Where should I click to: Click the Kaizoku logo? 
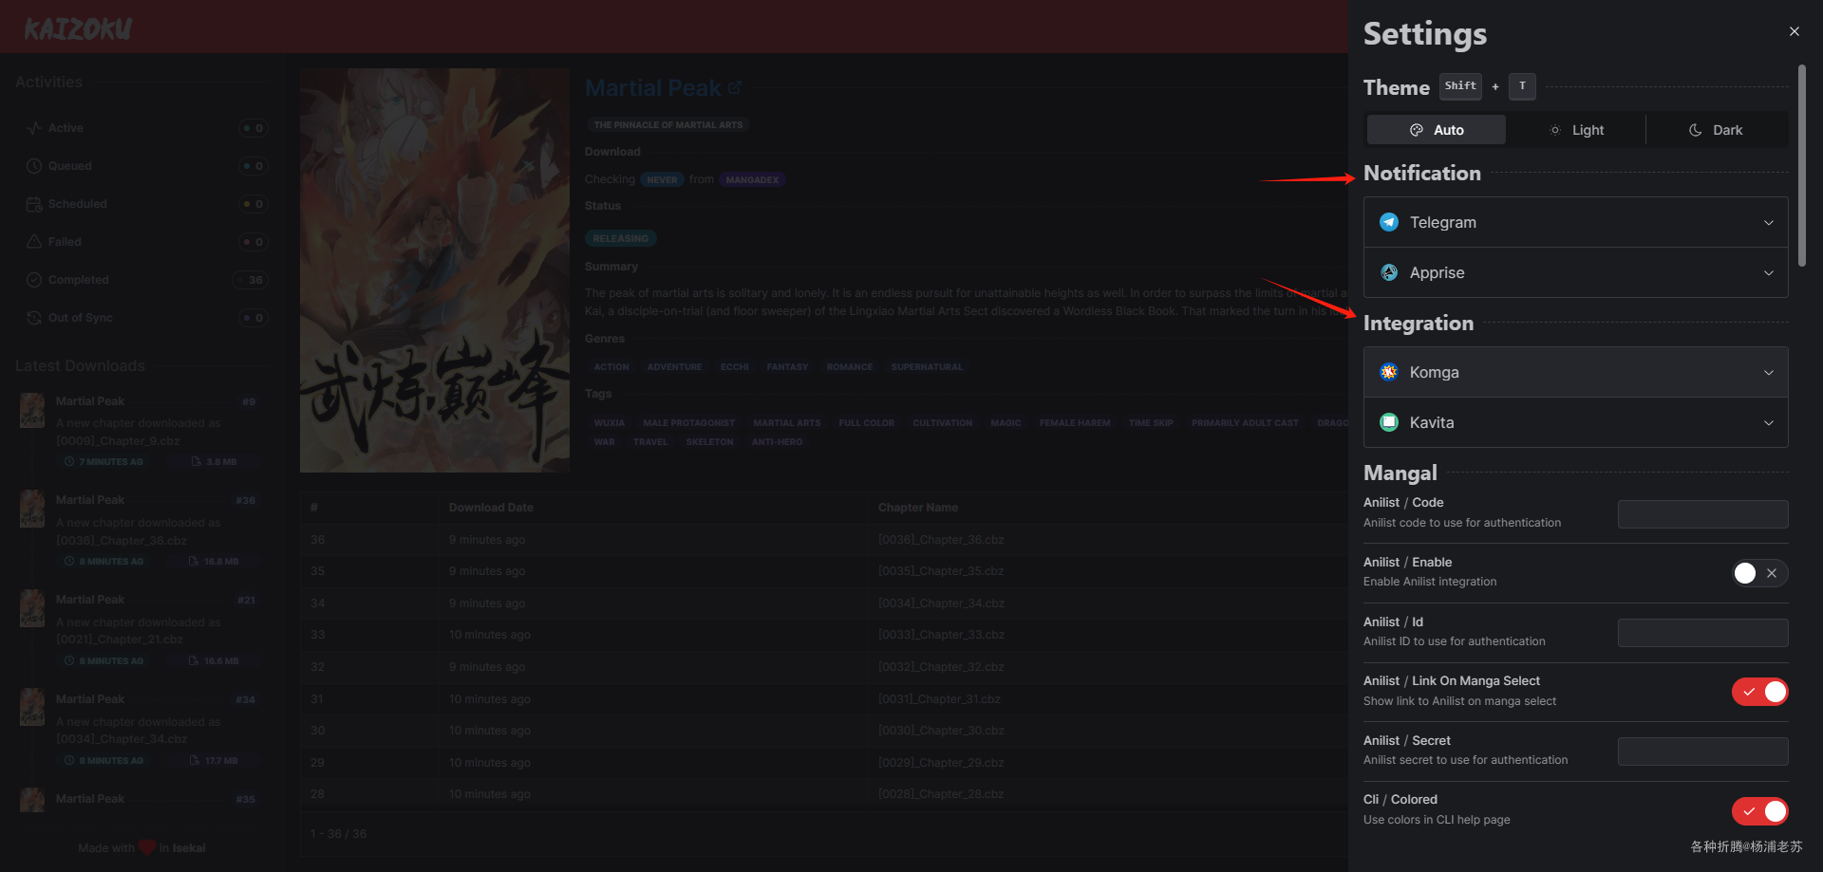[x=78, y=29]
